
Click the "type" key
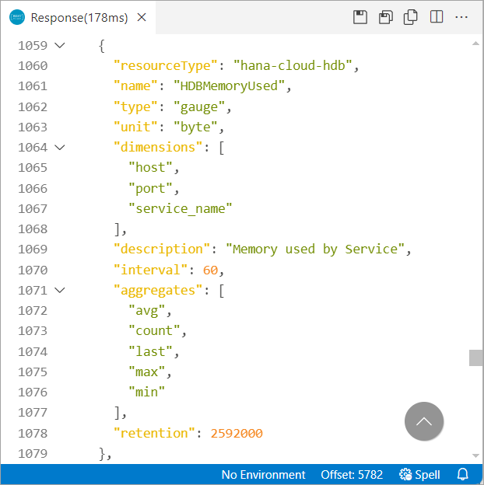[x=135, y=107]
